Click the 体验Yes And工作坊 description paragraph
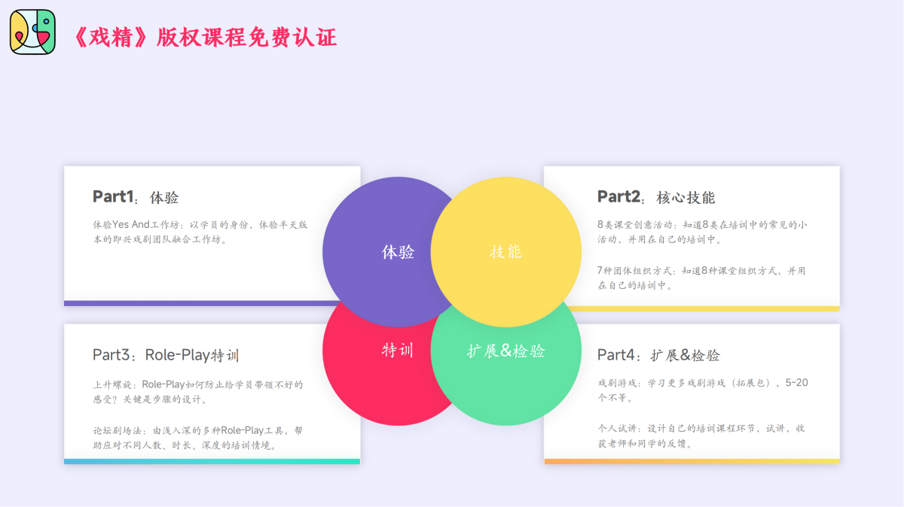The height and width of the screenshot is (507, 904). click(x=200, y=232)
